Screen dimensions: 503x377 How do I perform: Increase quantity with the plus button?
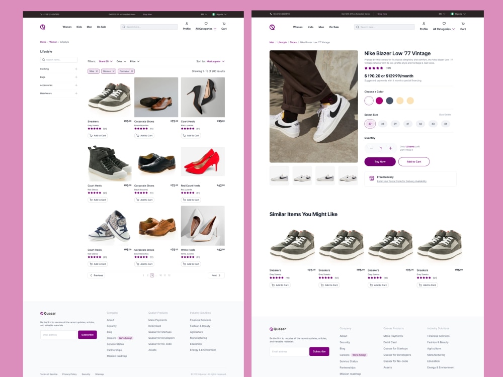point(390,148)
